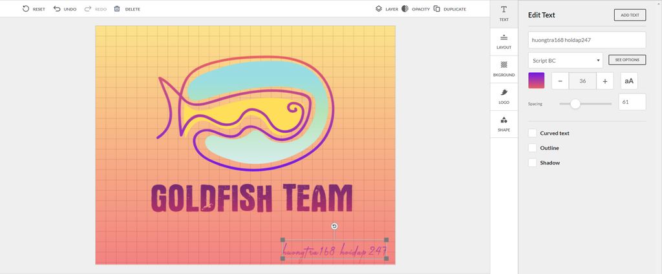Open the Script BC font dropdown
The width and height of the screenshot is (662, 274).
565,61
